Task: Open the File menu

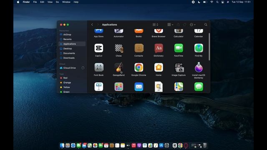Action: (x=35, y=2)
